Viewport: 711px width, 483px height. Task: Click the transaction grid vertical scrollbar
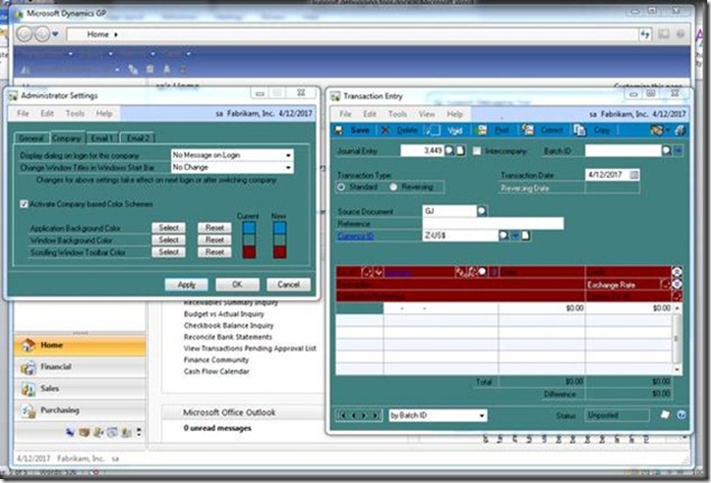click(677, 338)
